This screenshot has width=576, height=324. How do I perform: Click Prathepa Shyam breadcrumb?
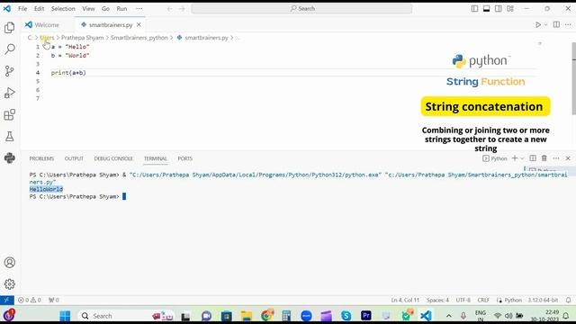pyautogui.click(x=82, y=38)
